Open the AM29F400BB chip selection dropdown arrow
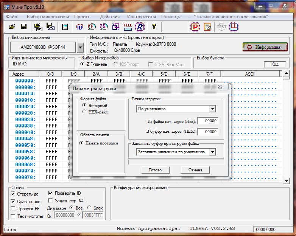 tap(80, 48)
